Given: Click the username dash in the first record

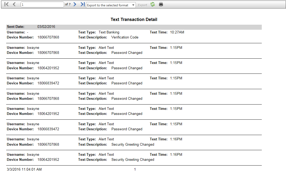Looking at the screenshot, I should [28, 32].
